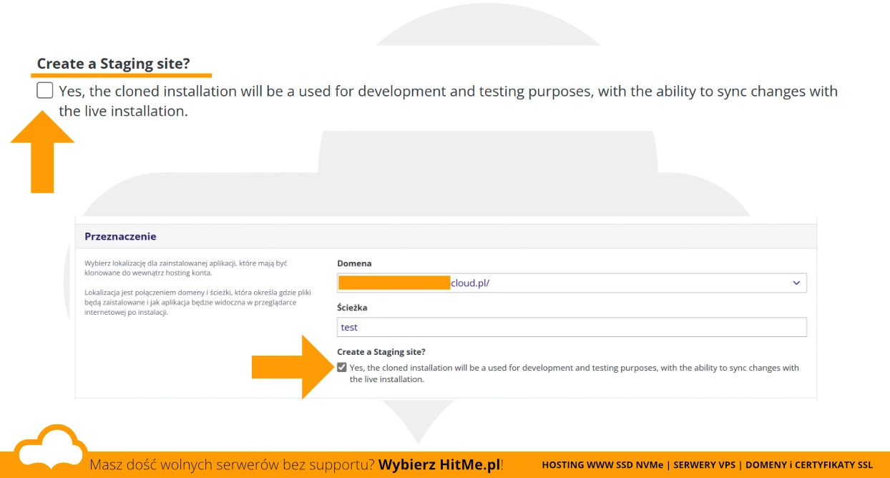The image size is (890, 478).
Task: Click the Domena field label
Action: tap(355, 263)
